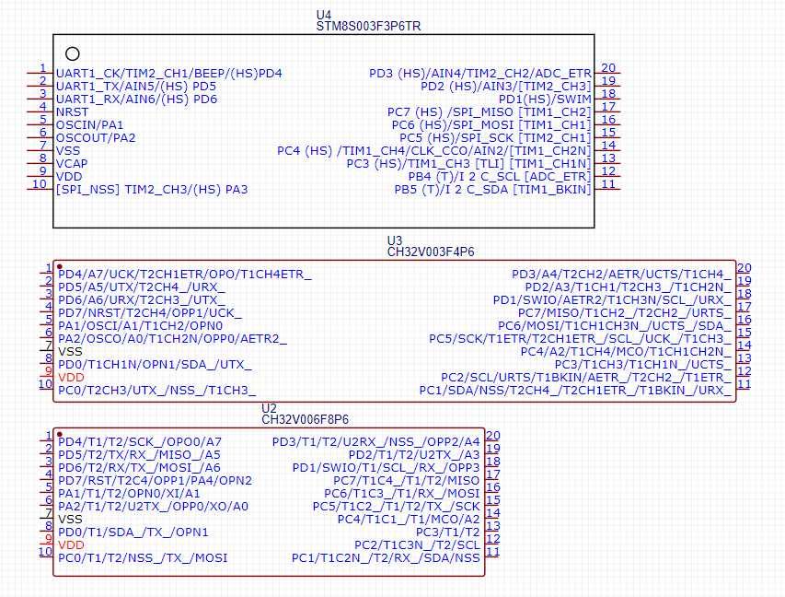Select VSS pin label on U3

pos(70,352)
